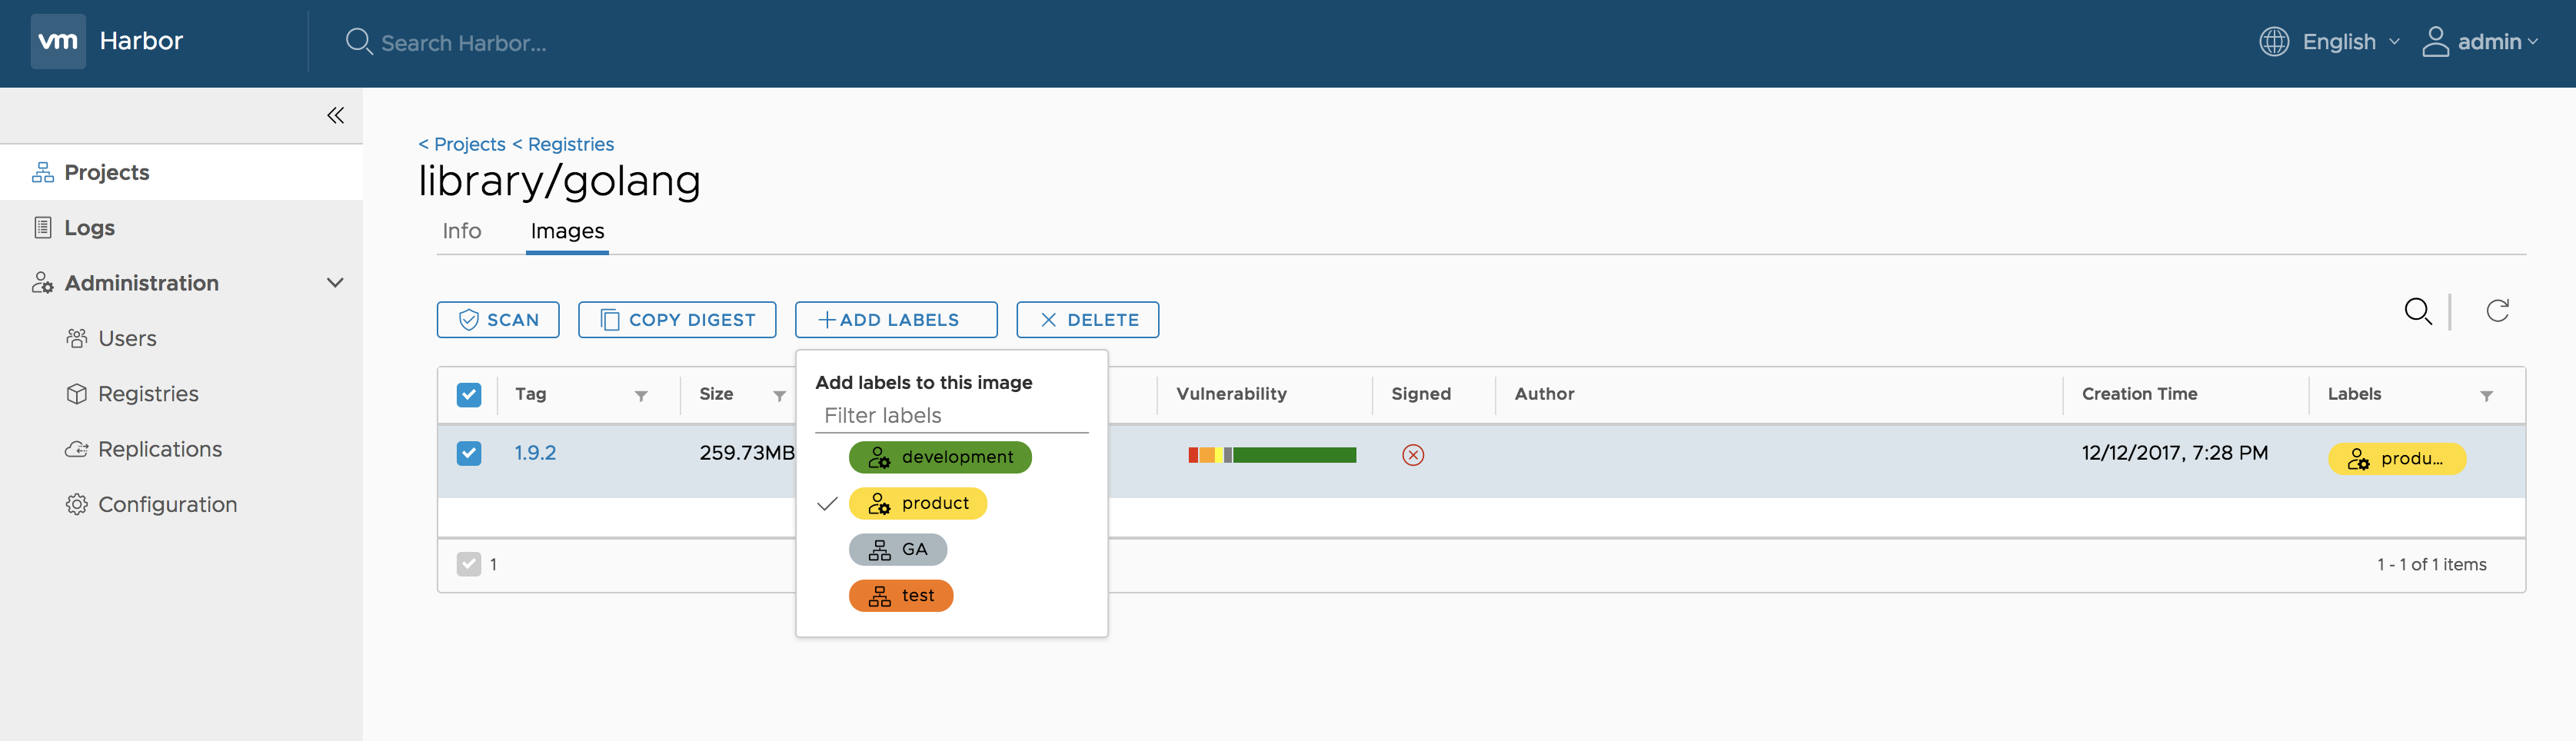Viewport: 2576px width, 741px height.
Task: Select the gray GA label
Action: [898, 550]
